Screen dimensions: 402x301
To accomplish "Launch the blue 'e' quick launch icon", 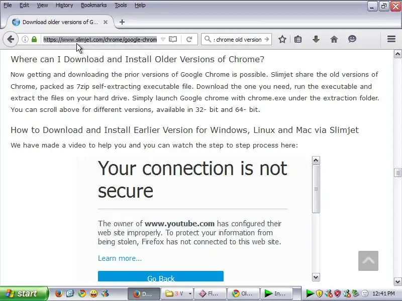I will (70, 293).
